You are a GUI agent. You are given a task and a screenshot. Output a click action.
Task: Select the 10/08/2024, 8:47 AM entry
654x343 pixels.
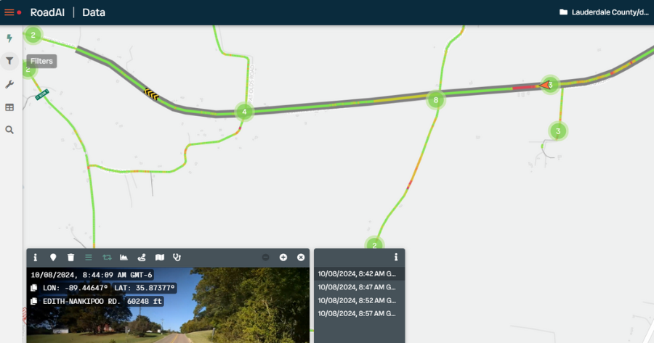click(x=359, y=287)
